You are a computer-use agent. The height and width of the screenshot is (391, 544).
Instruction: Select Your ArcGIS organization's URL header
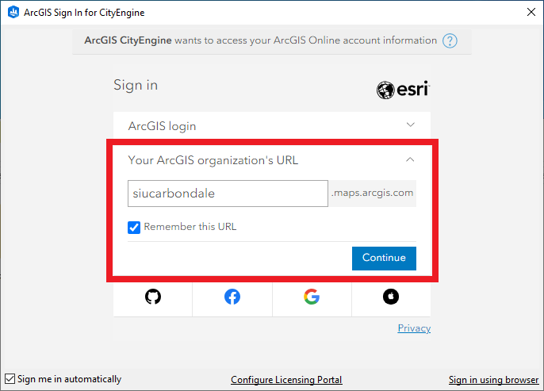pyautogui.click(x=213, y=160)
